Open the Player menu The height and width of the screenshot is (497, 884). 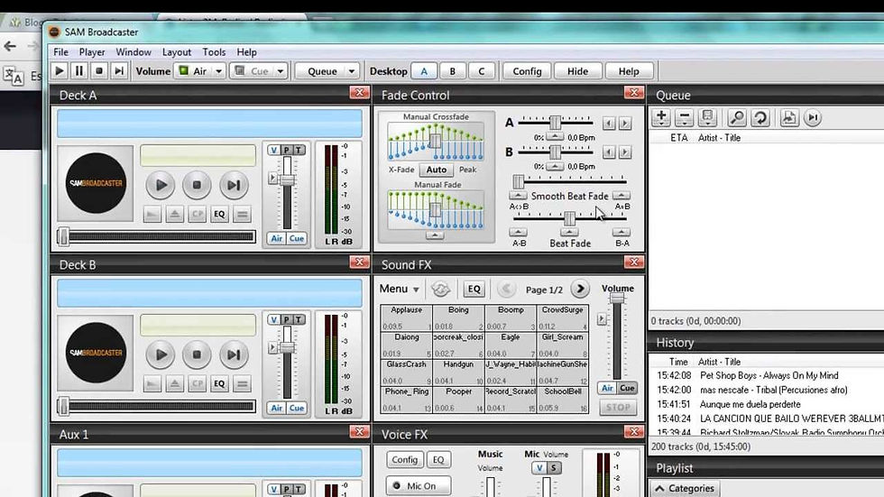pyautogui.click(x=92, y=51)
